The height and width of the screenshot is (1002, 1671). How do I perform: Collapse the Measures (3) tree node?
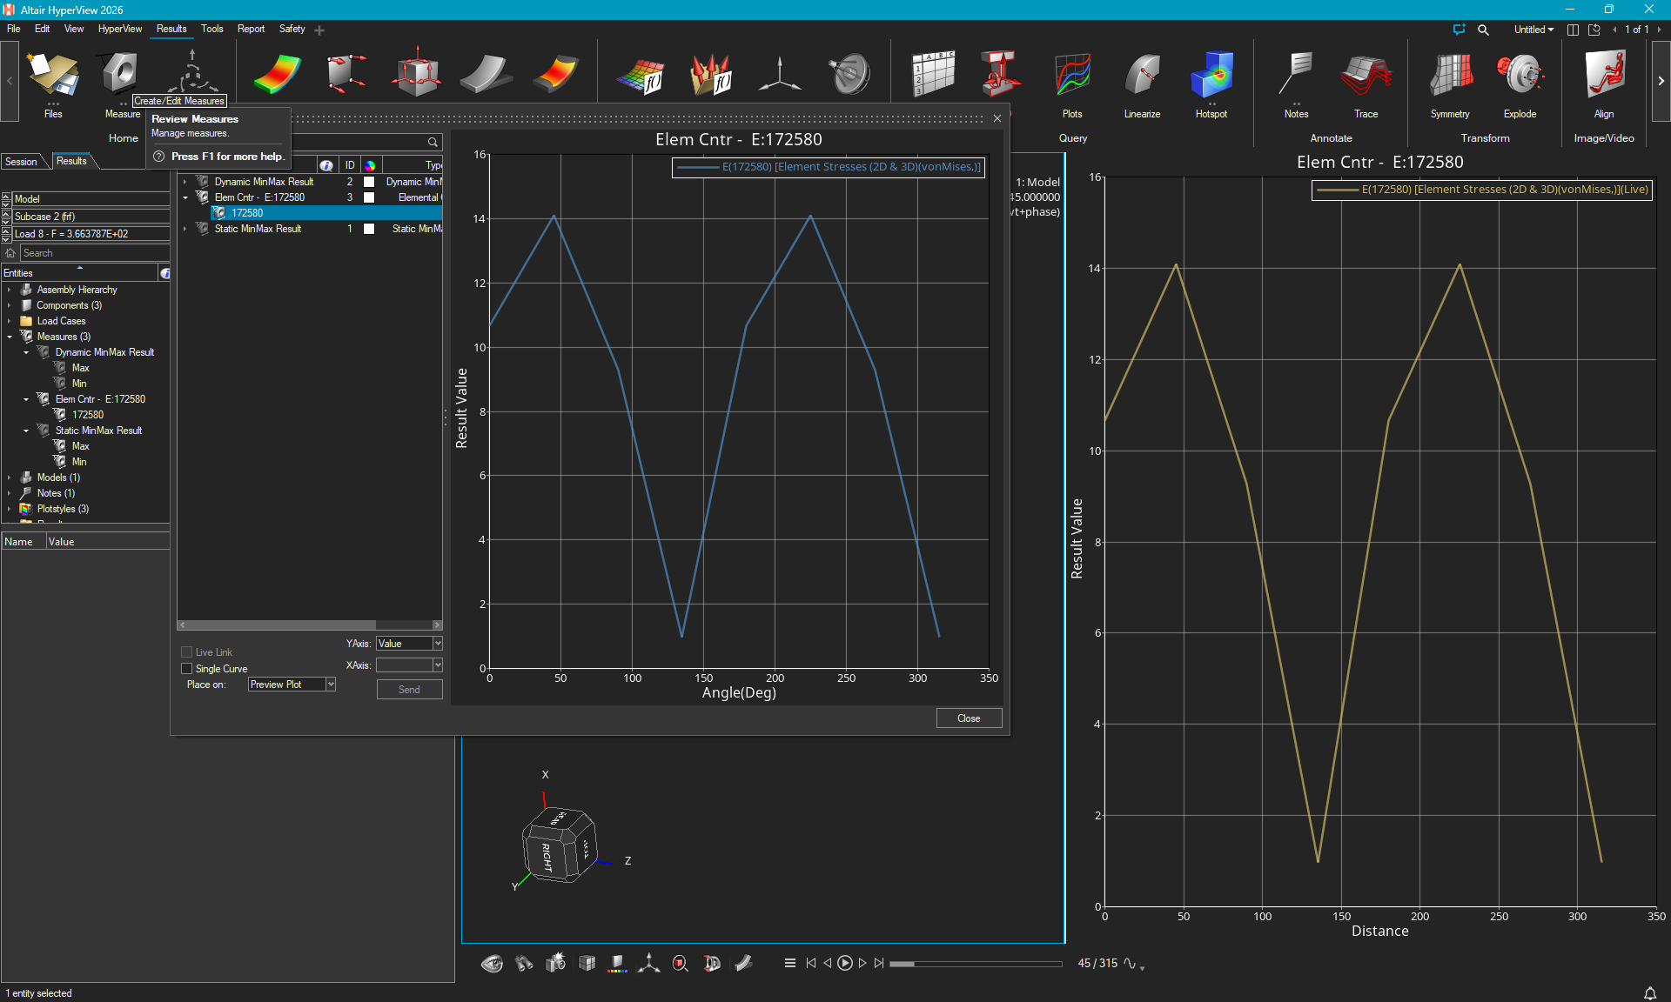point(10,337)
